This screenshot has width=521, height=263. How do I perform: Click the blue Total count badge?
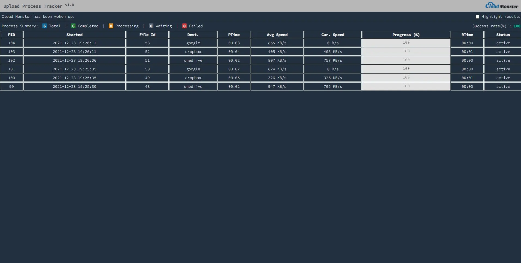coord(44,26)
